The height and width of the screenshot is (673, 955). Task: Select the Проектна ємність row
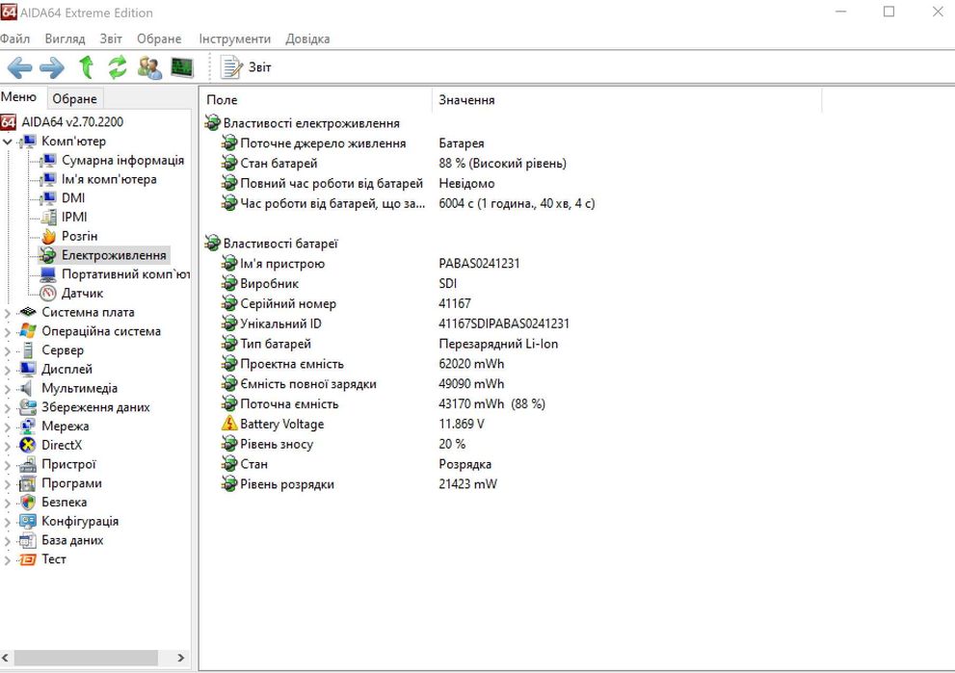click(x=362, y=364)
